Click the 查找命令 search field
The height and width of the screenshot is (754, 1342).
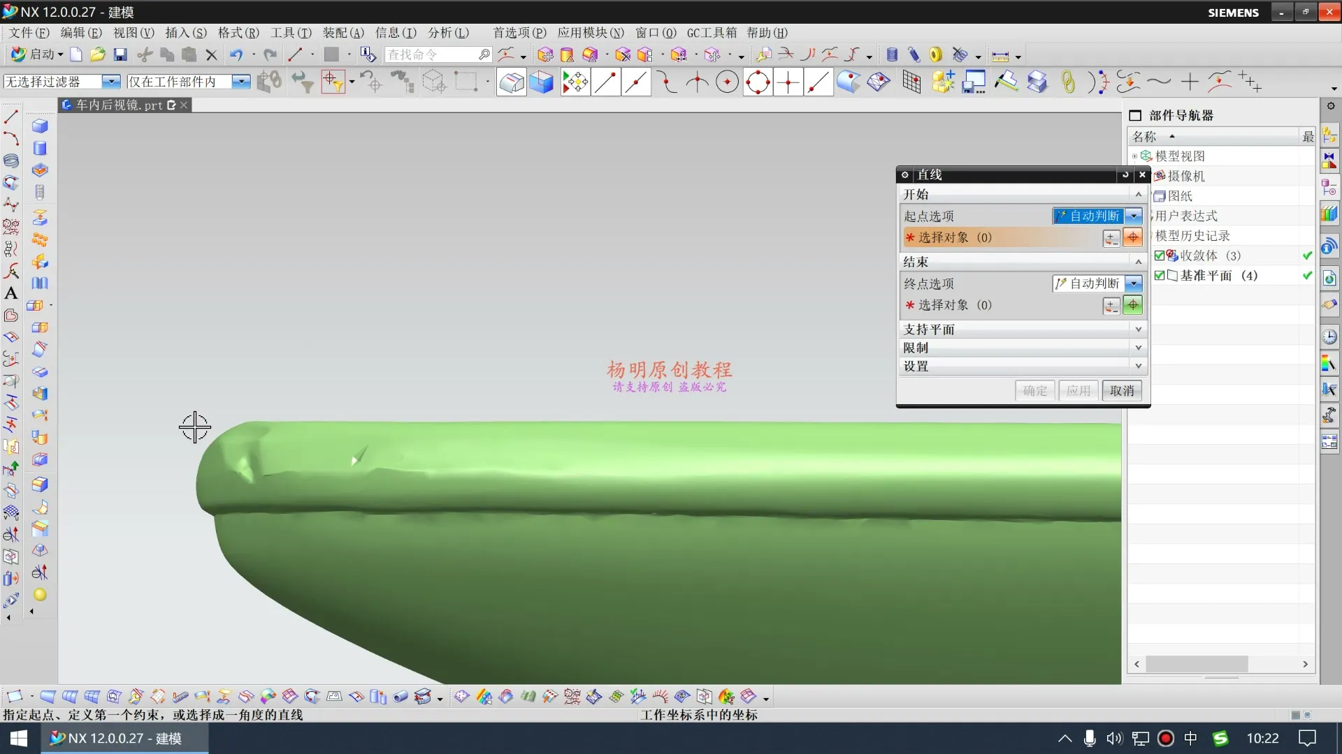point(431,54)
